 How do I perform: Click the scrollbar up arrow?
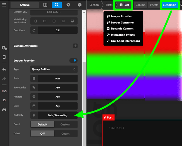pos(84,12)
